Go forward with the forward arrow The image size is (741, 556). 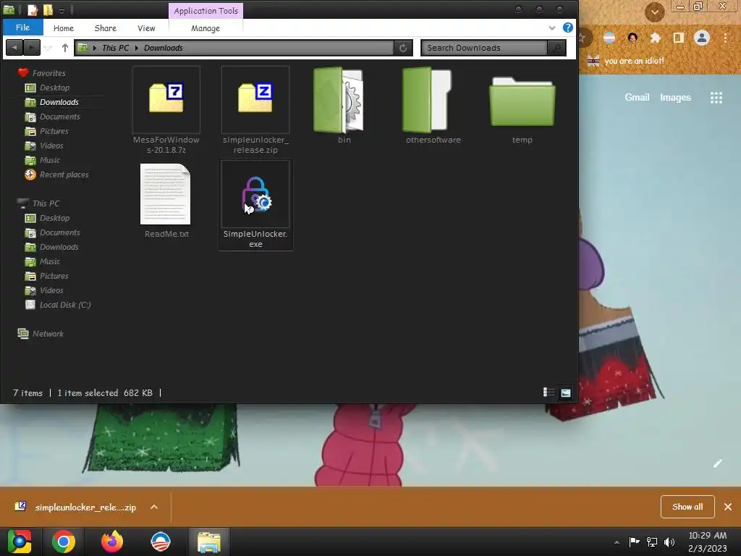pos(32,48)
